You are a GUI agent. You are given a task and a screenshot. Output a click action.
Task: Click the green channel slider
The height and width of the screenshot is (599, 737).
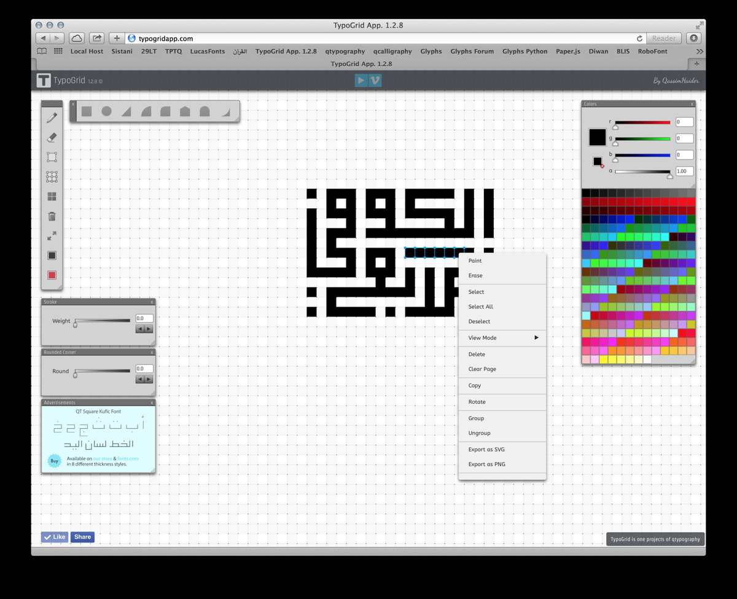coord(642,139)
